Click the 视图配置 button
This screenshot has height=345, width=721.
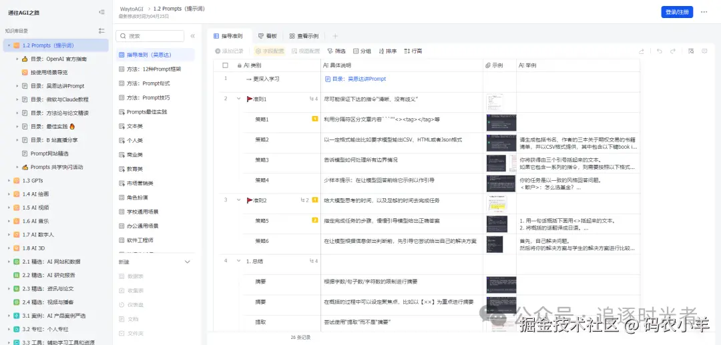click(x=306, y=51)
